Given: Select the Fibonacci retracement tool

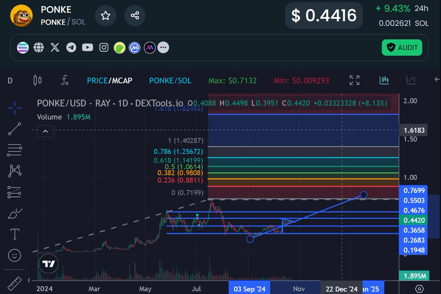Looking at the screenshot, I should click(x=14, y=149).
